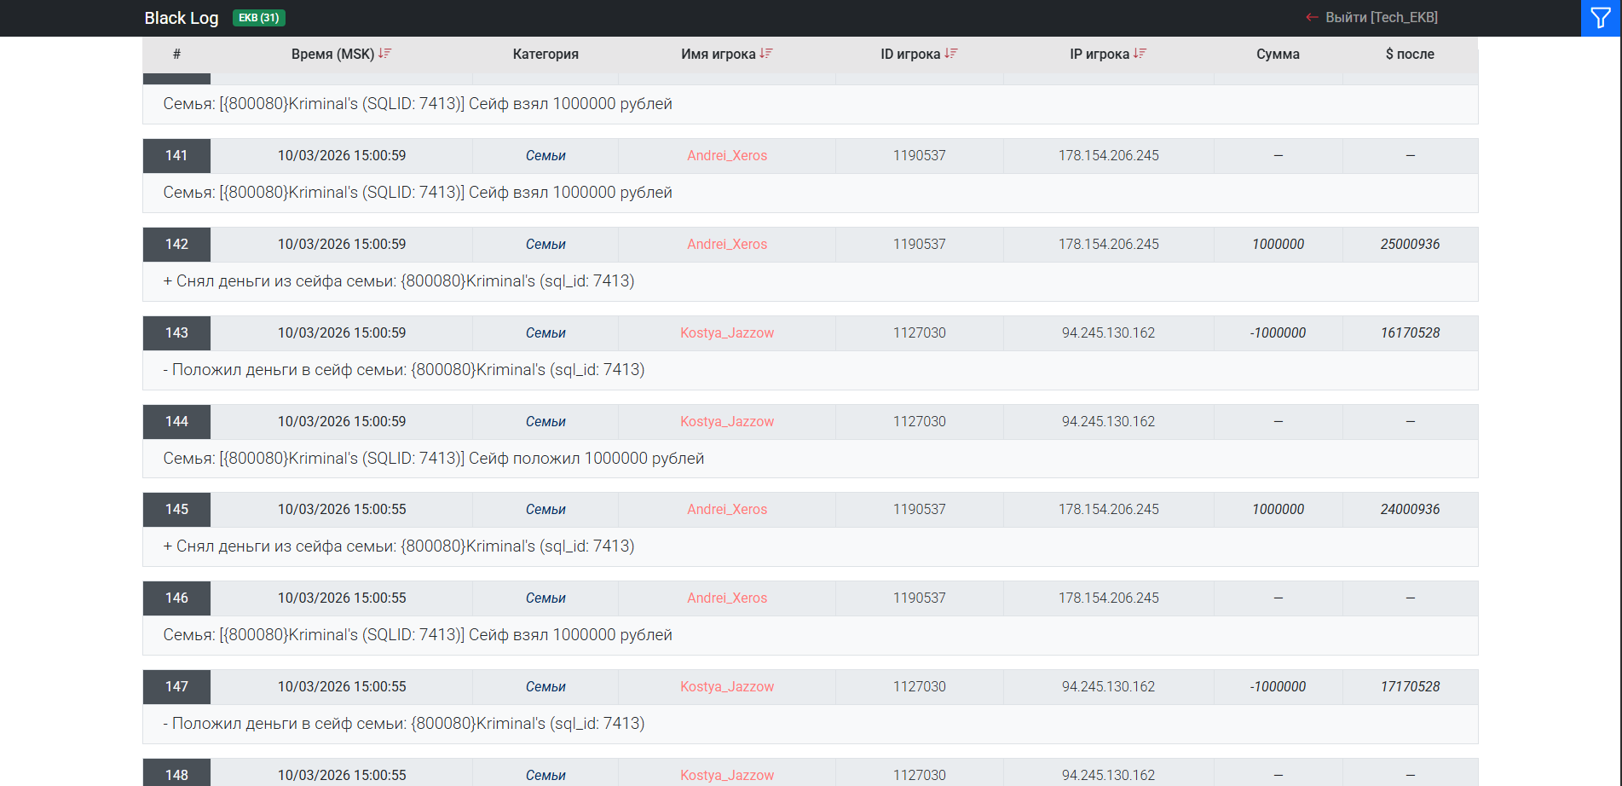The image size is (1622, 786).
Task: Click the Сумма column header
Action: pyautogui.click(x=1278, y=55)
